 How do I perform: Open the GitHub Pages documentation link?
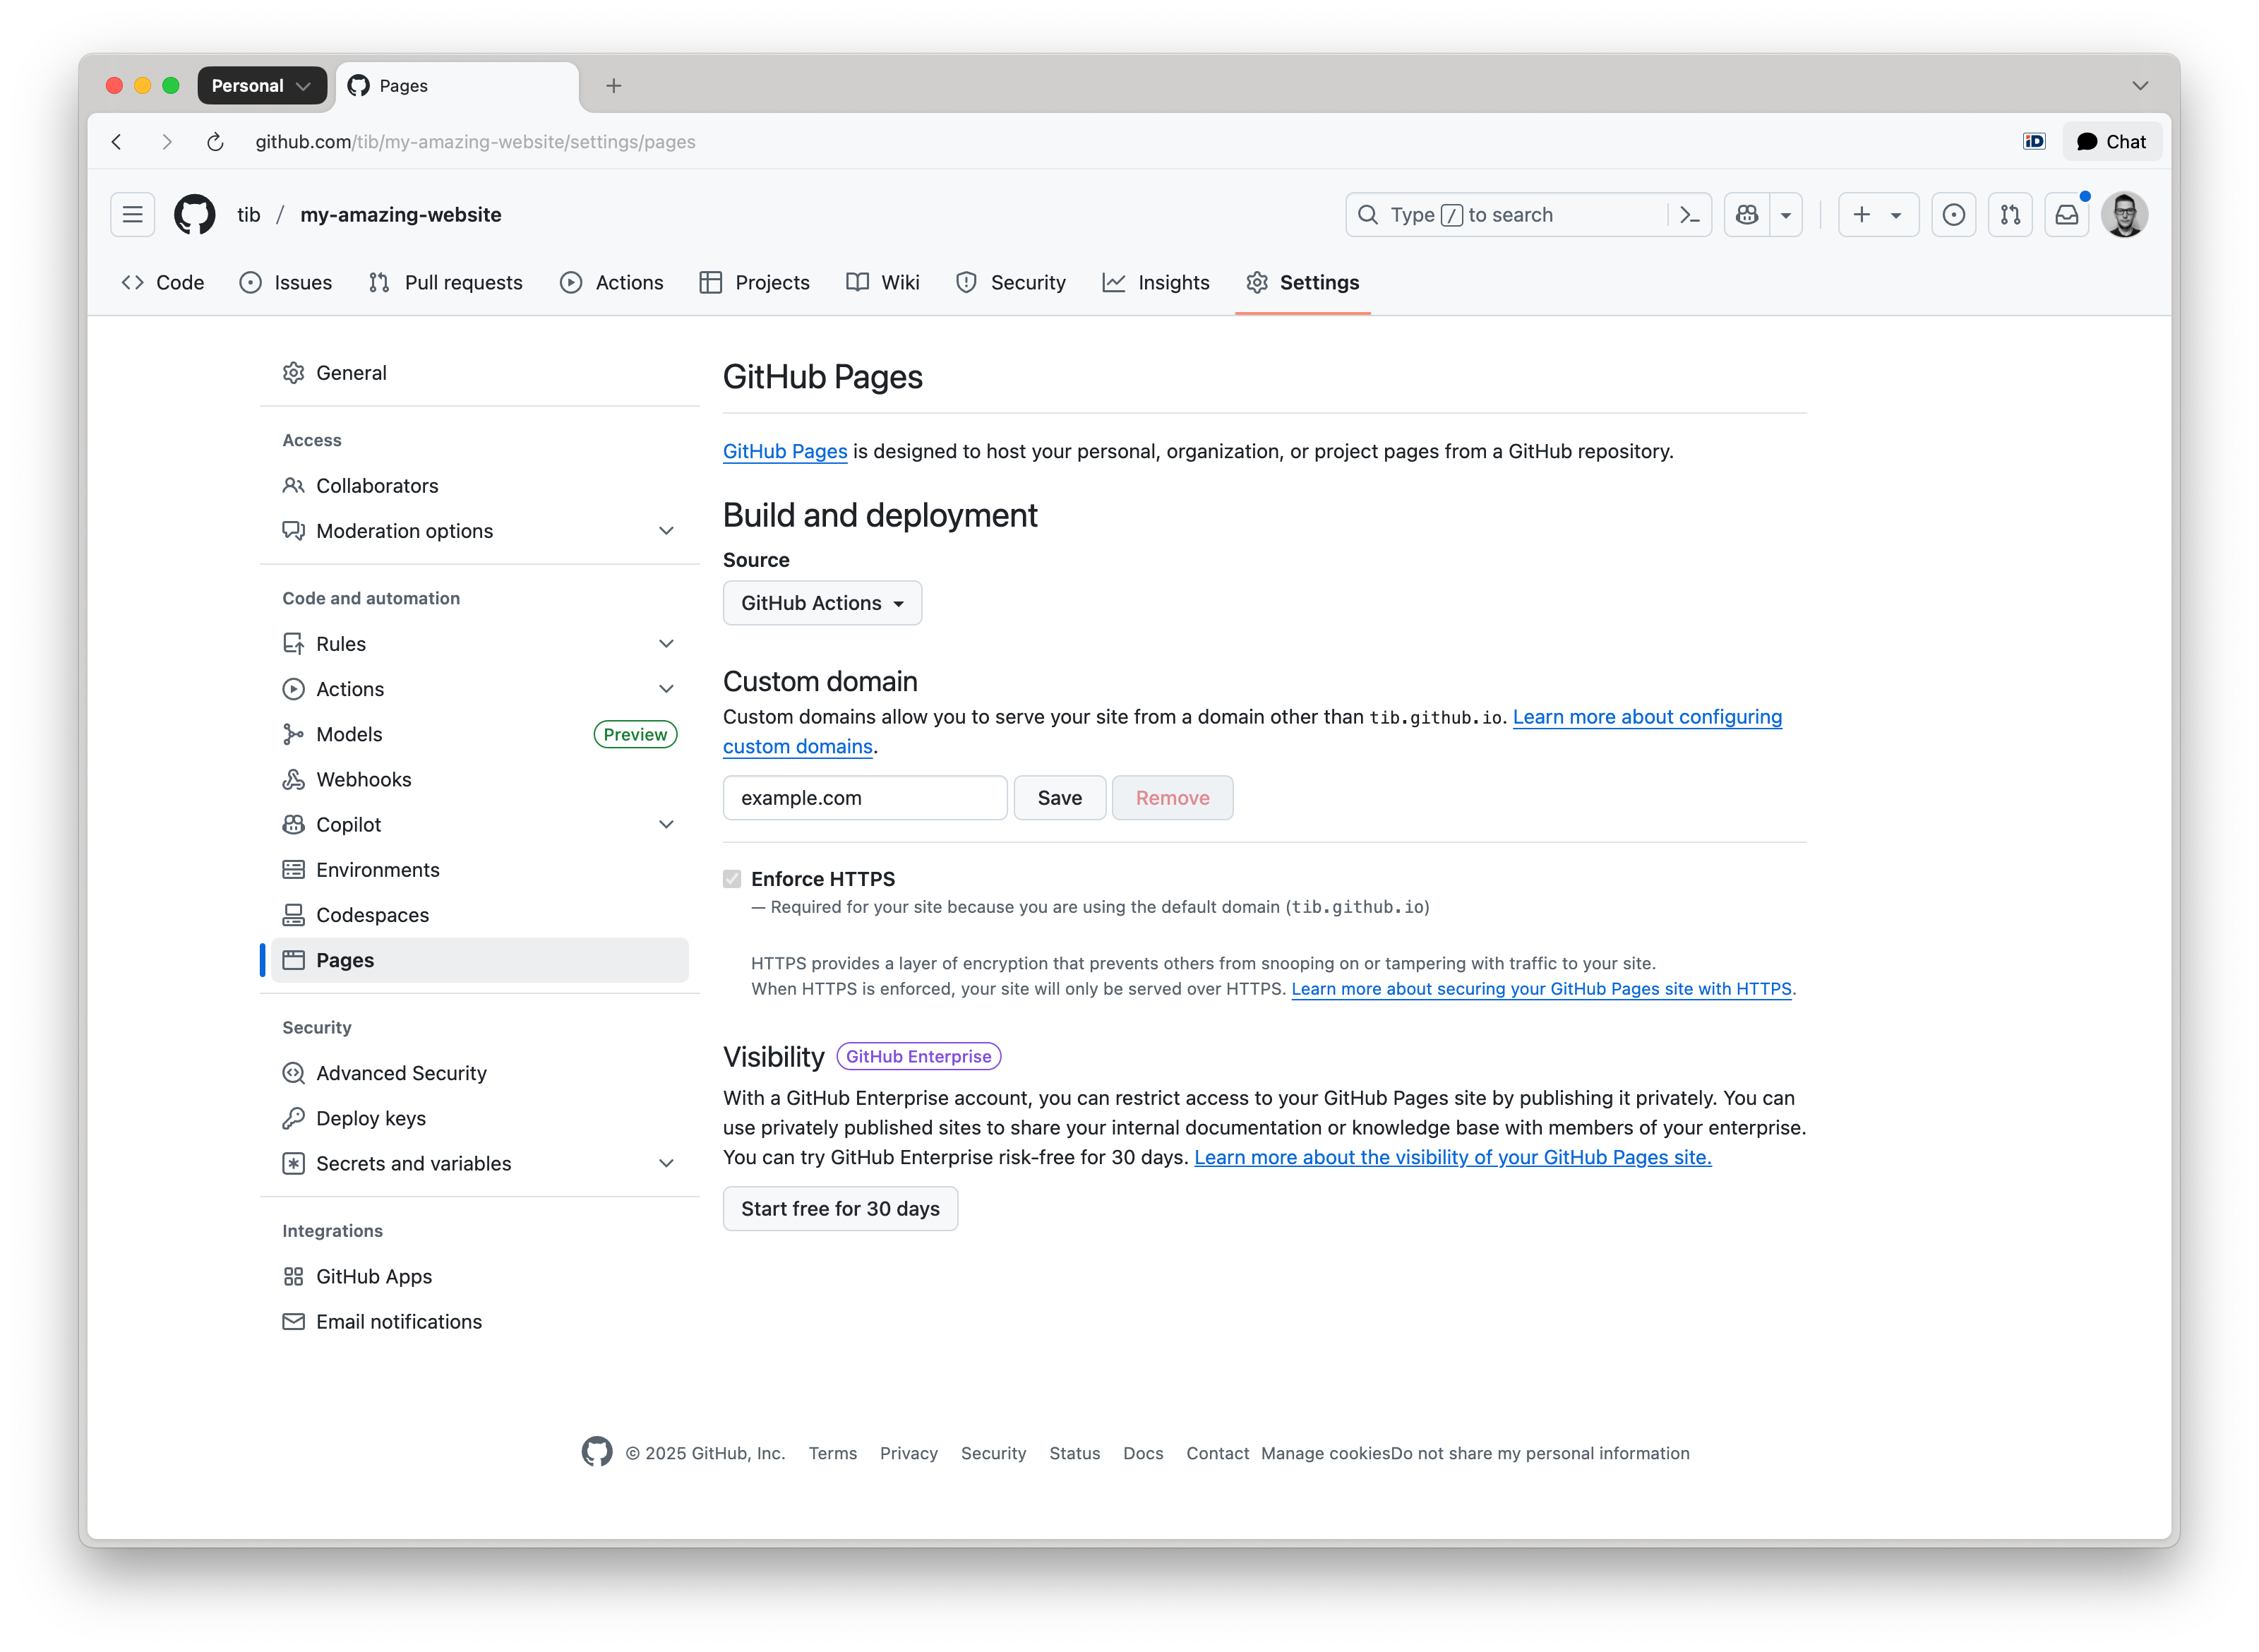coord(785,452)
